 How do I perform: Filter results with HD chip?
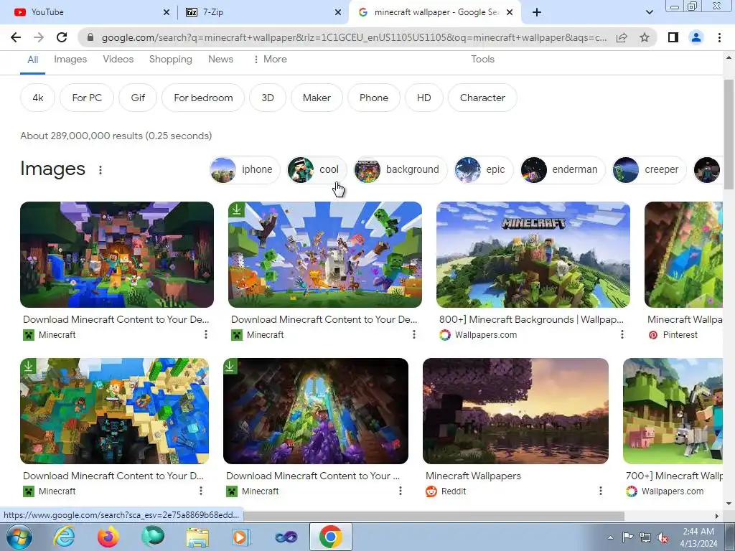[x=423, y=98]
